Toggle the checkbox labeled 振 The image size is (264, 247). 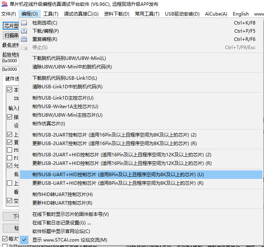click(x=10, y=117)
